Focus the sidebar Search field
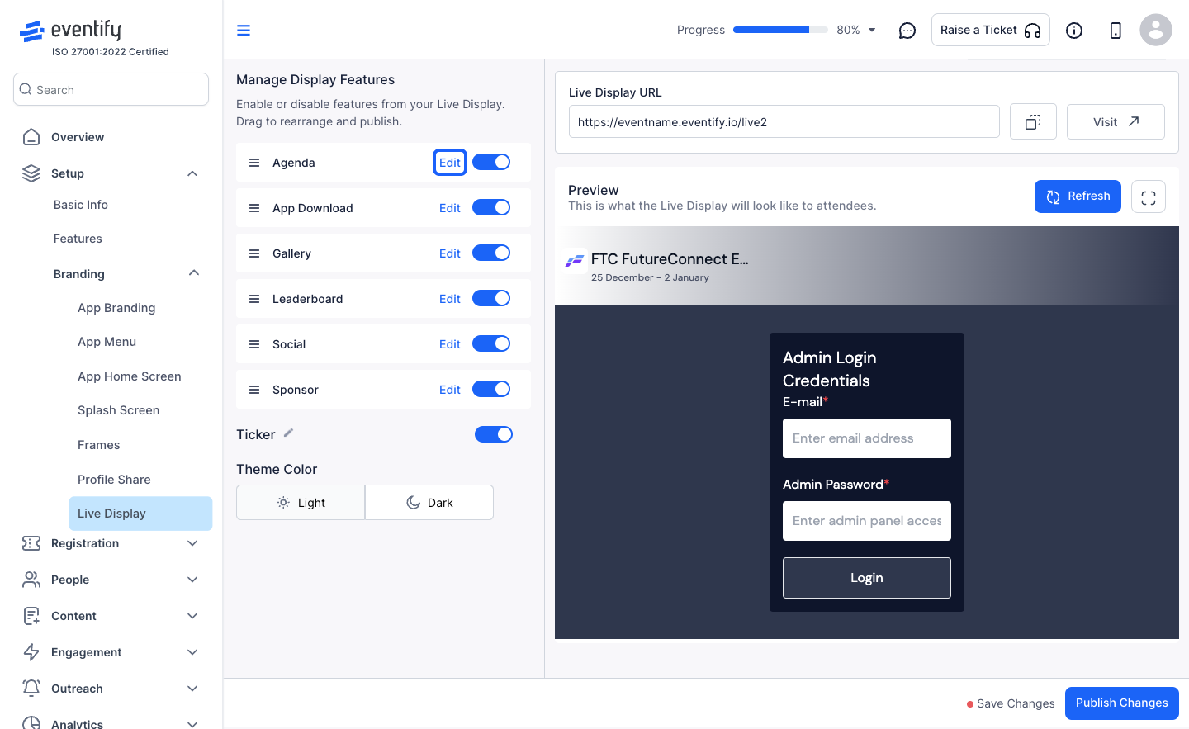This screenshot has height=729, width=1189. (111, 89)
